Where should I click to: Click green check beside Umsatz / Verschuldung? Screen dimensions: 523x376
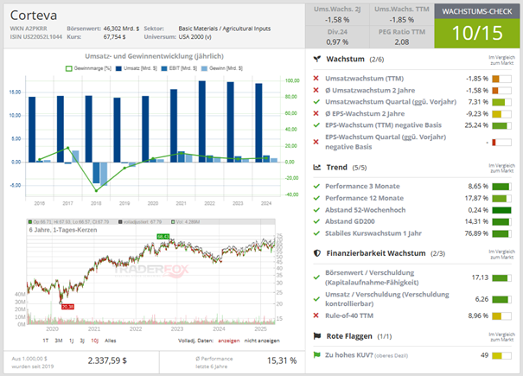pyautogui.click(x=316, y=299)
